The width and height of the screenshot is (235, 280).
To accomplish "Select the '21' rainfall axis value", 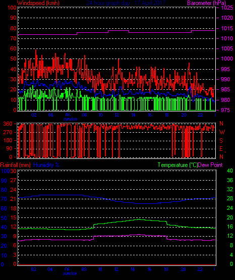I will click(x=13, y=199).
